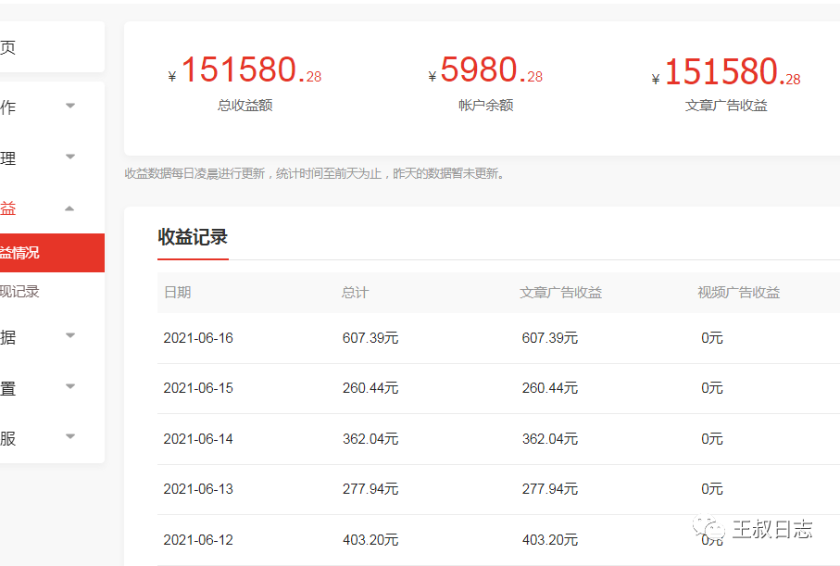Click the 总计 value 607.39元

click(x=370, y=338)
